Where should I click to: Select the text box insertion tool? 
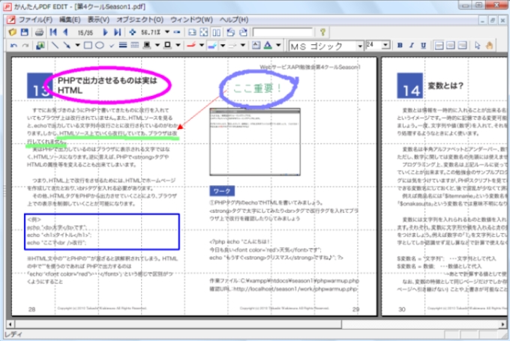point(256,46)
